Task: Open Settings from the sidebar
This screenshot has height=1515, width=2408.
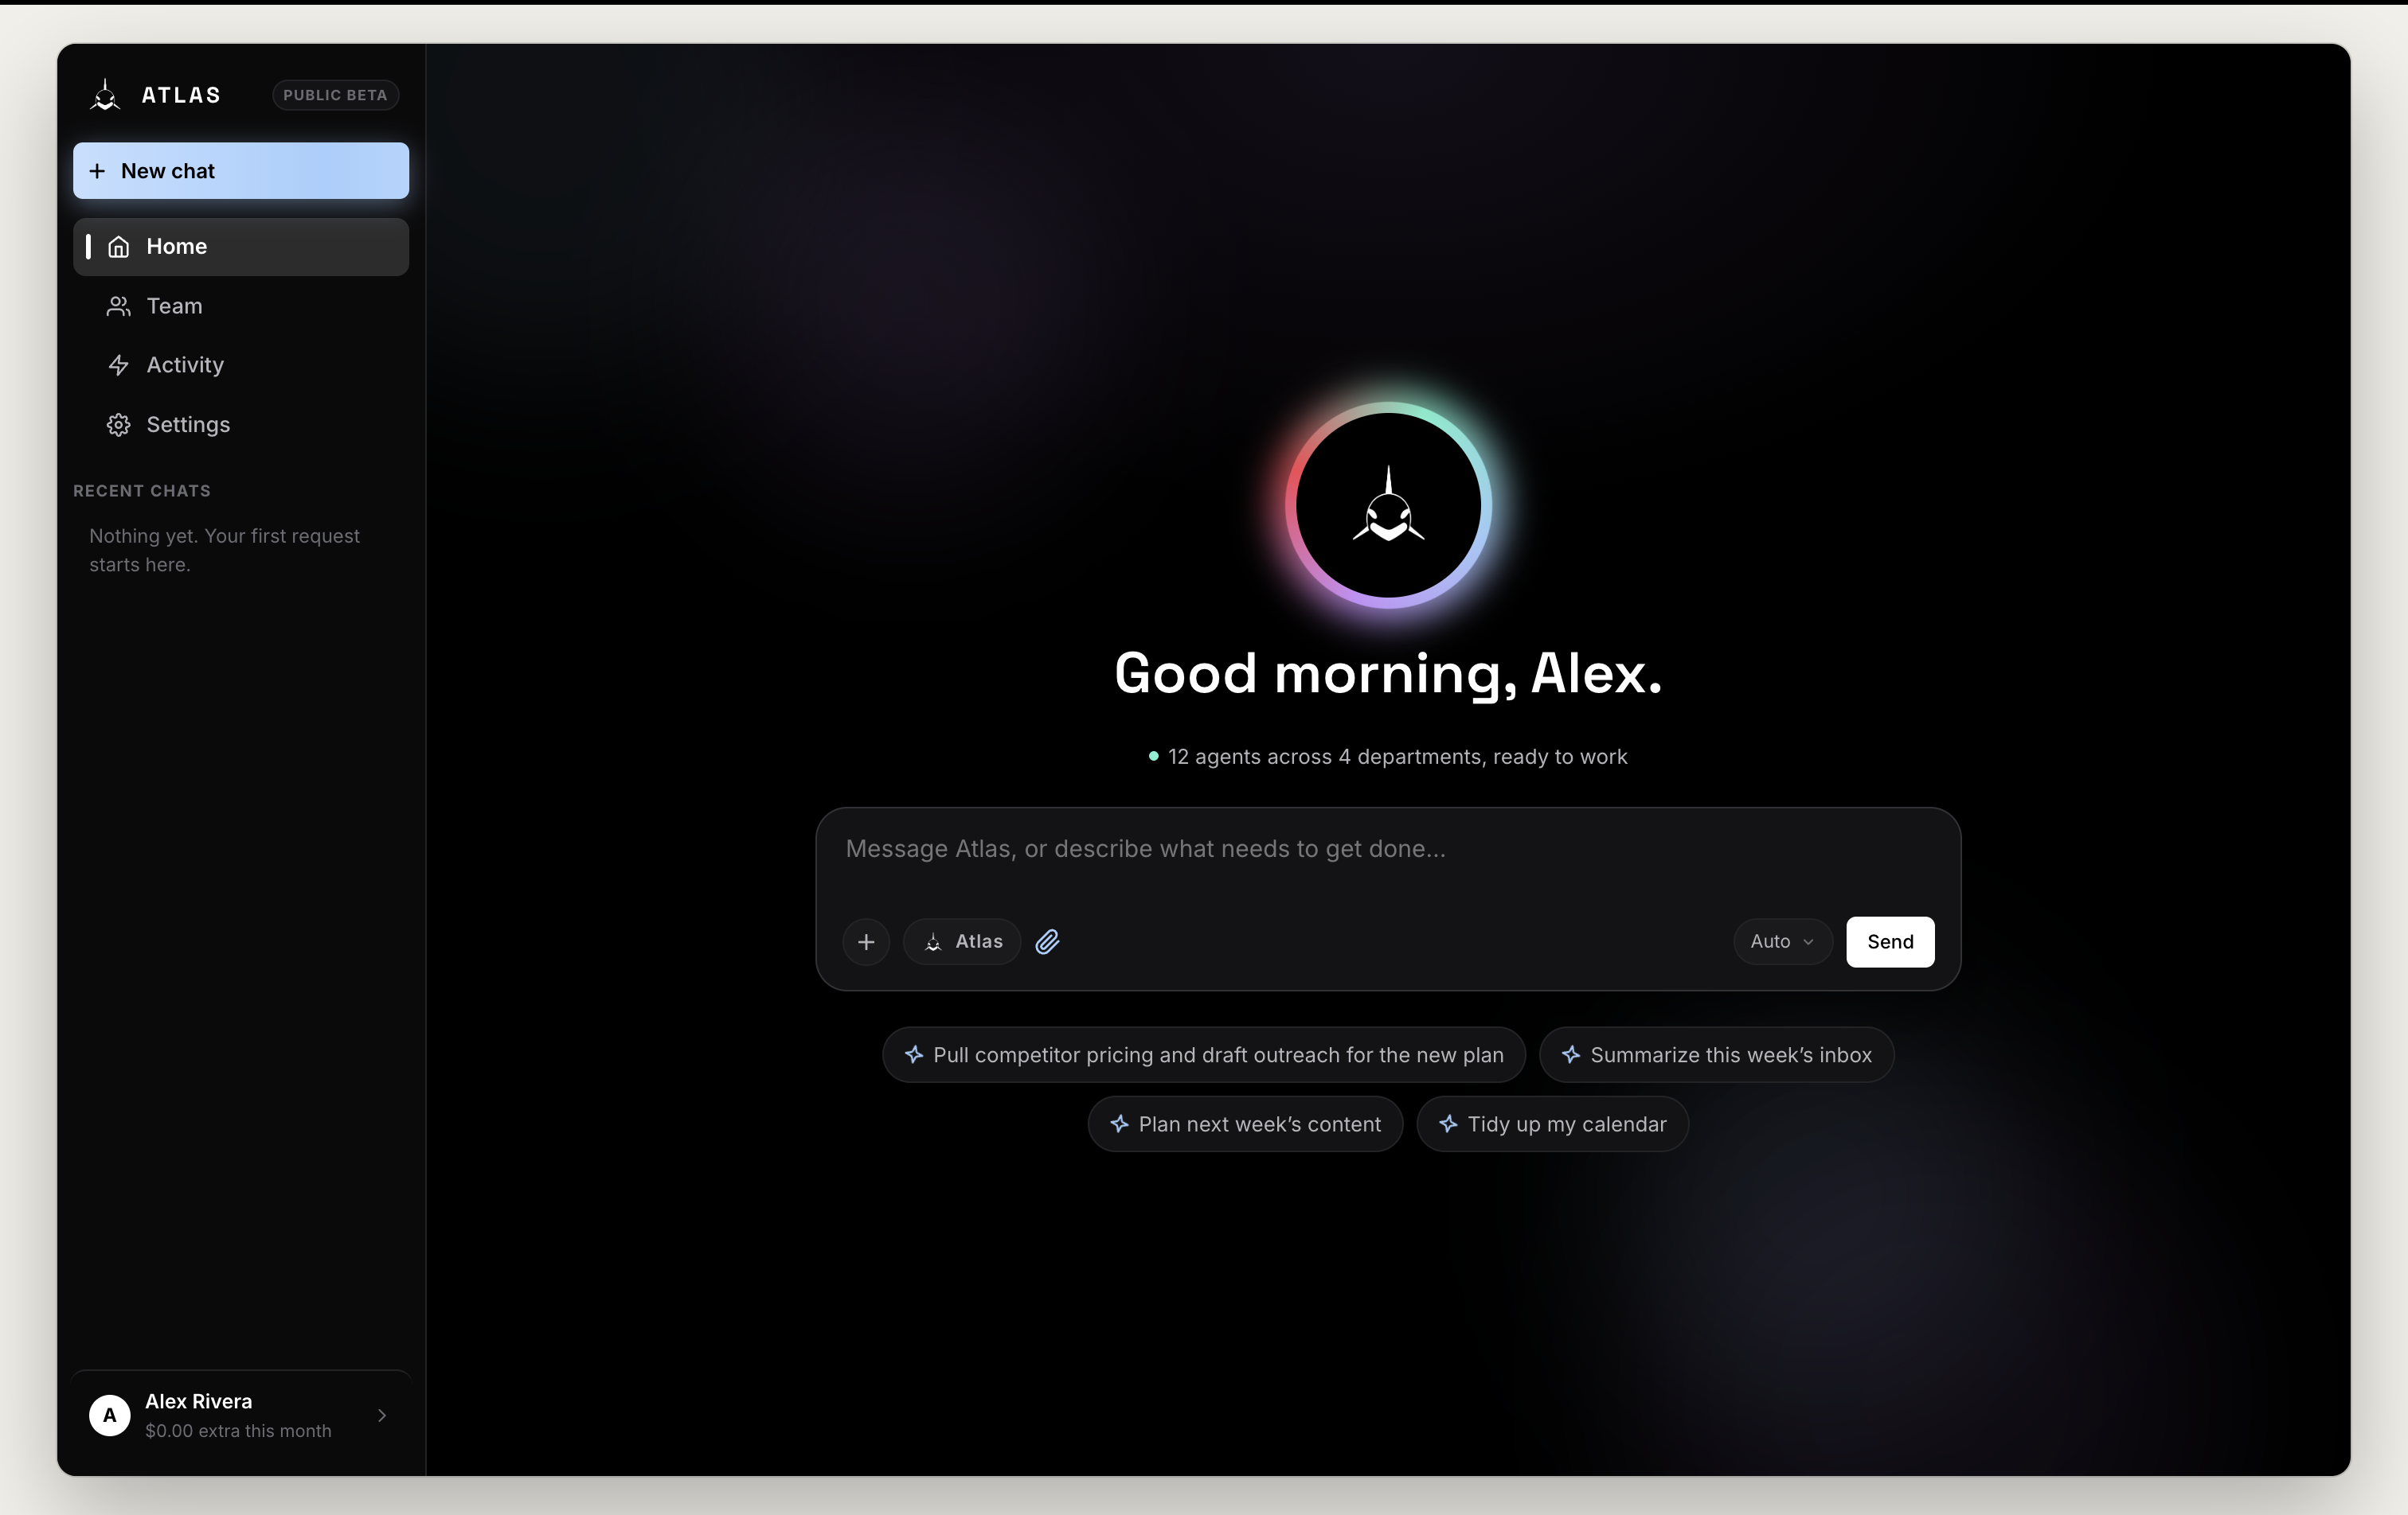Action: [241, 425]
